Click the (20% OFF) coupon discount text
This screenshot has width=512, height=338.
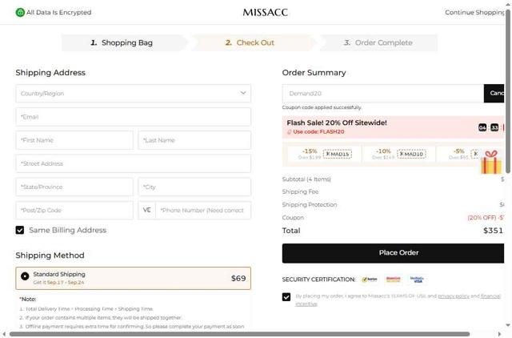[x=482, y=218]
